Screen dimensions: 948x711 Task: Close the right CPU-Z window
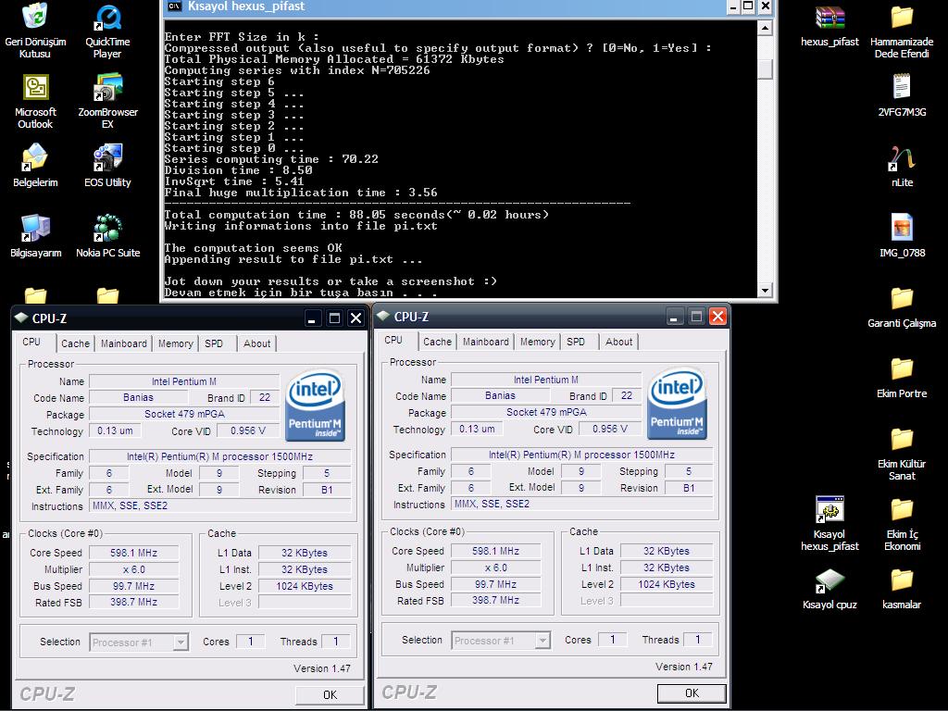click(x=717, y=317)
